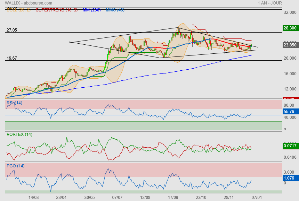Viewport: 299px width, 201px height.
Task: Click the Vortex value tag 0.0717
Action: click(x=290, y=146)
